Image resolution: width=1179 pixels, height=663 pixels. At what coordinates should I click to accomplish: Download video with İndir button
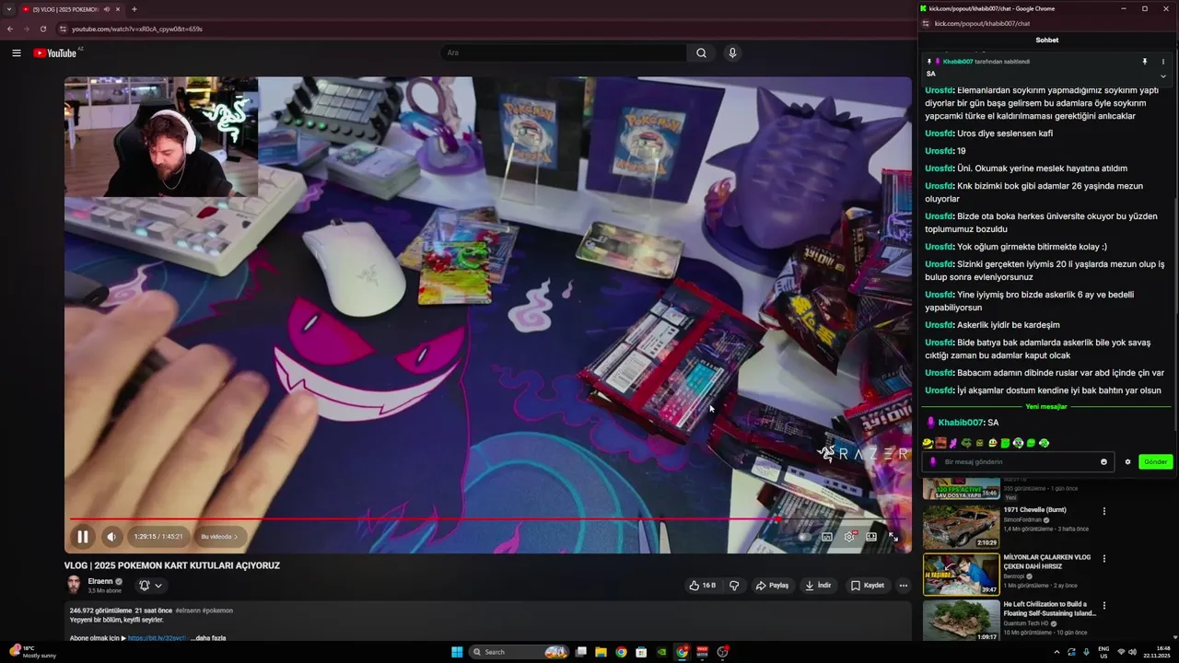(818, 585)
